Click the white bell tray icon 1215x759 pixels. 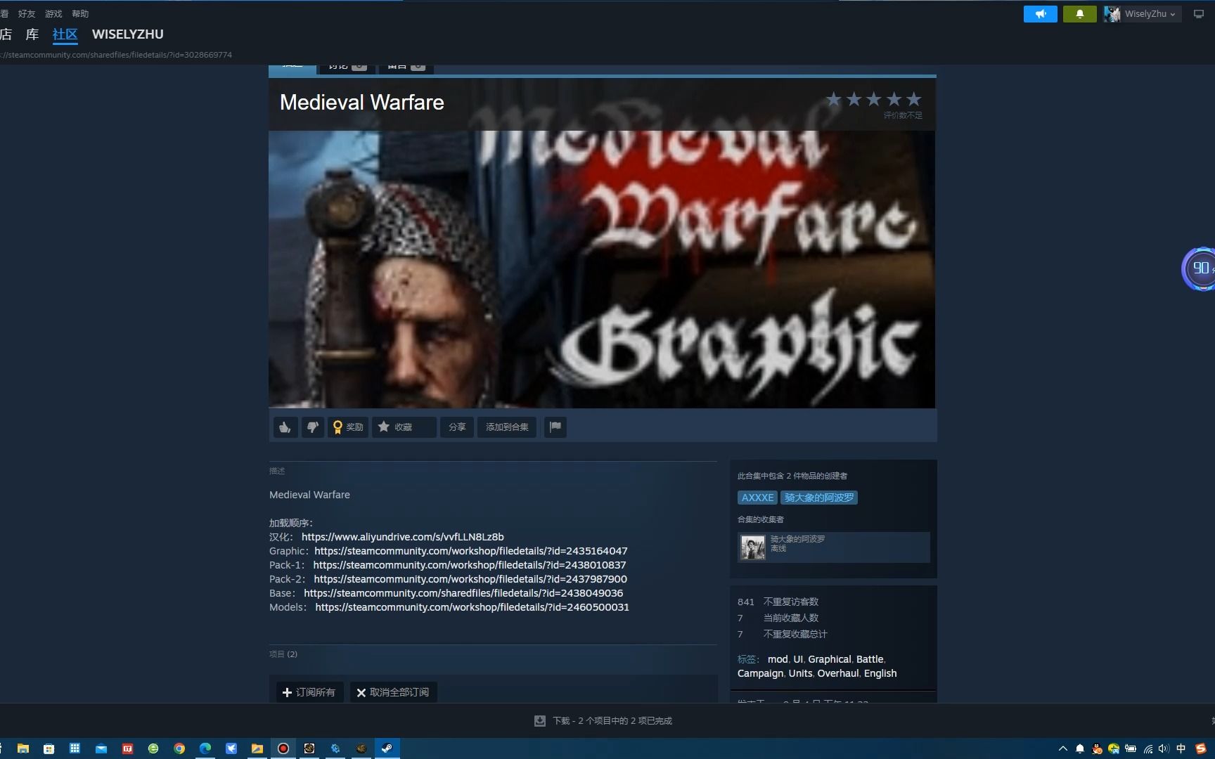click(x=1080, y=748)
